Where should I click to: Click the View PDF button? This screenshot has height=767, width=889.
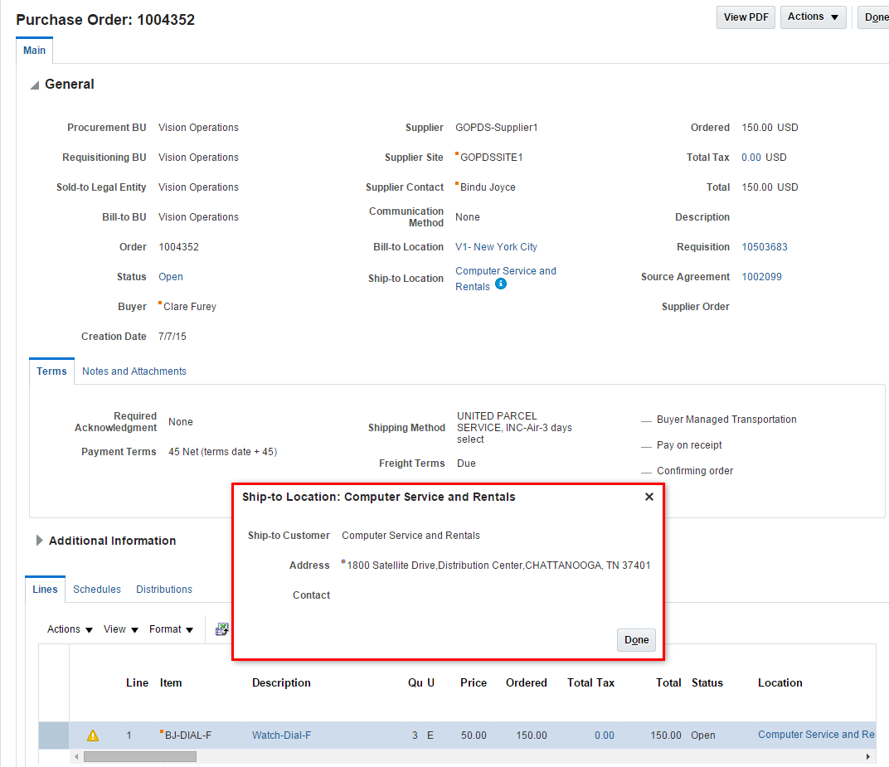pos(745,17)
